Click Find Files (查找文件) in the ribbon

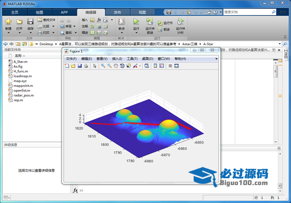click(x=46, y=19)
